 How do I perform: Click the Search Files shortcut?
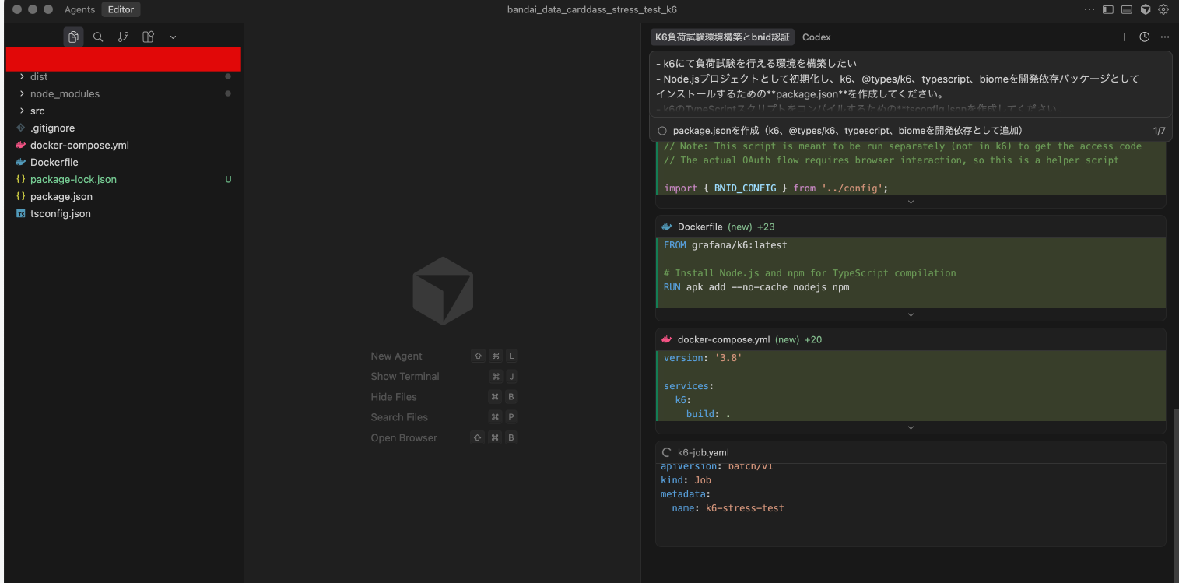click(x=444, y=417)
